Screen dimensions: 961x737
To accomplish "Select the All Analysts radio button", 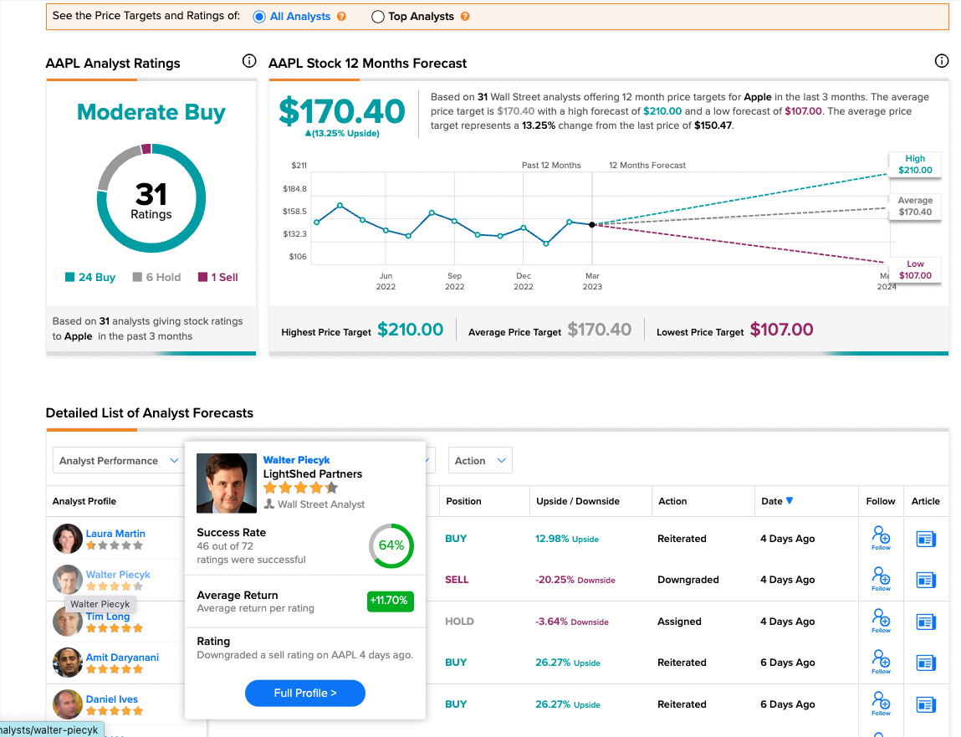I will click(x=259, y=17).
